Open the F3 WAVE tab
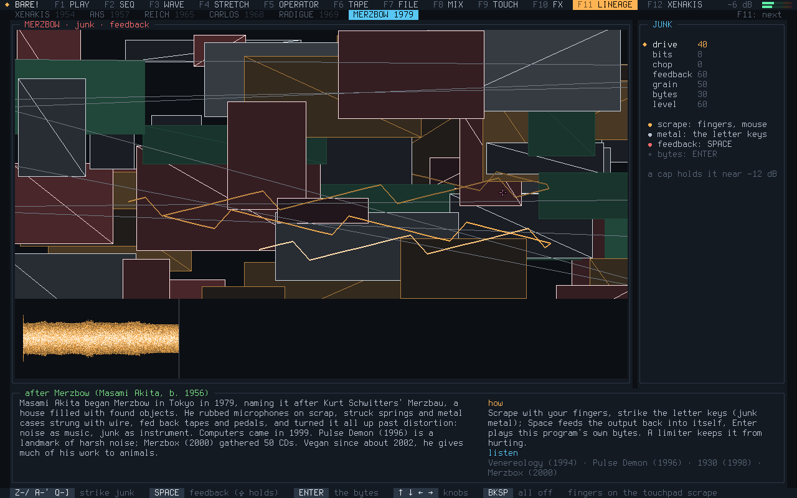Image resolution: width=797 pixels, height=498 pixels. click(167, 4)
